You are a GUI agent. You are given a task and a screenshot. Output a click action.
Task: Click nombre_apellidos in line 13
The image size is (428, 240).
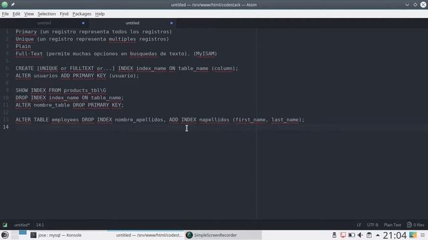tap(139, 120)
